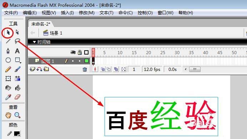Enable edit multiple frames button
Viewport: 247px width, 139px height.
(116, 69)
